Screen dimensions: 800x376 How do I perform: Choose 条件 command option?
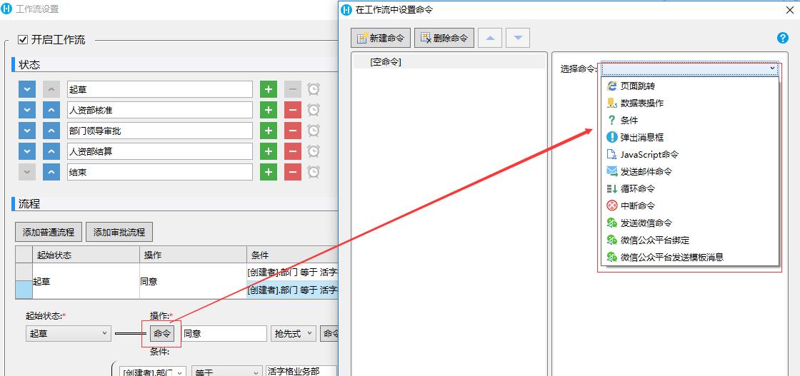pos(689,121)
